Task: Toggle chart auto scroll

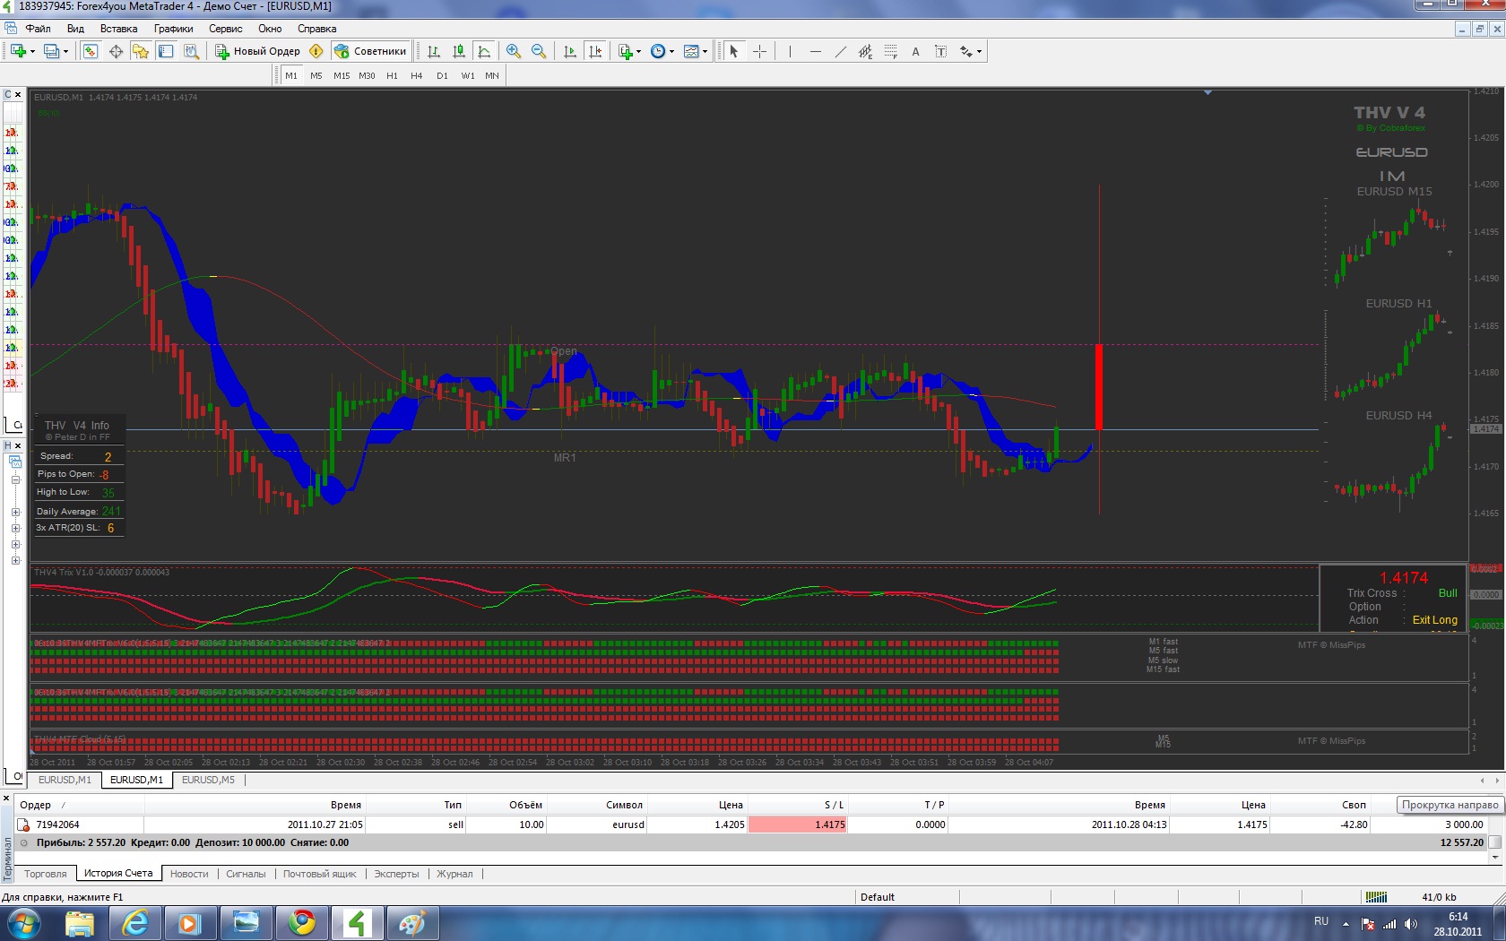Action: pyautogui.click(x=570, y=51)
